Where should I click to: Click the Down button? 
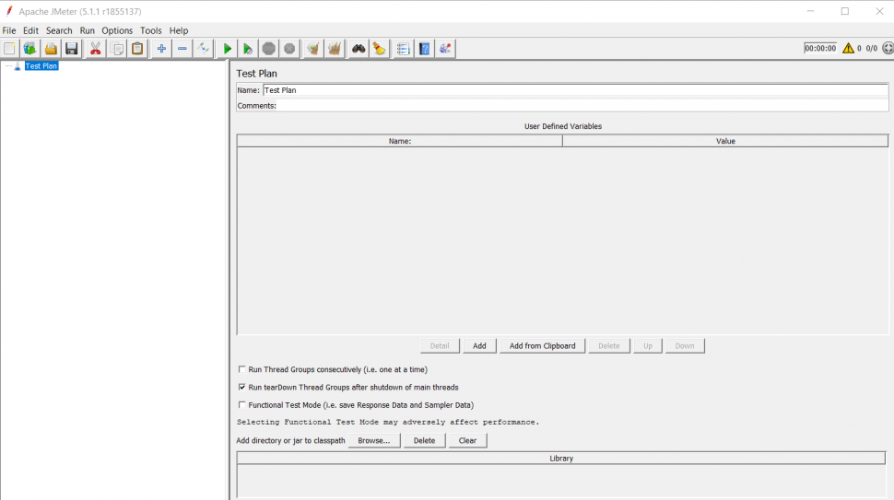click(685, 345)
